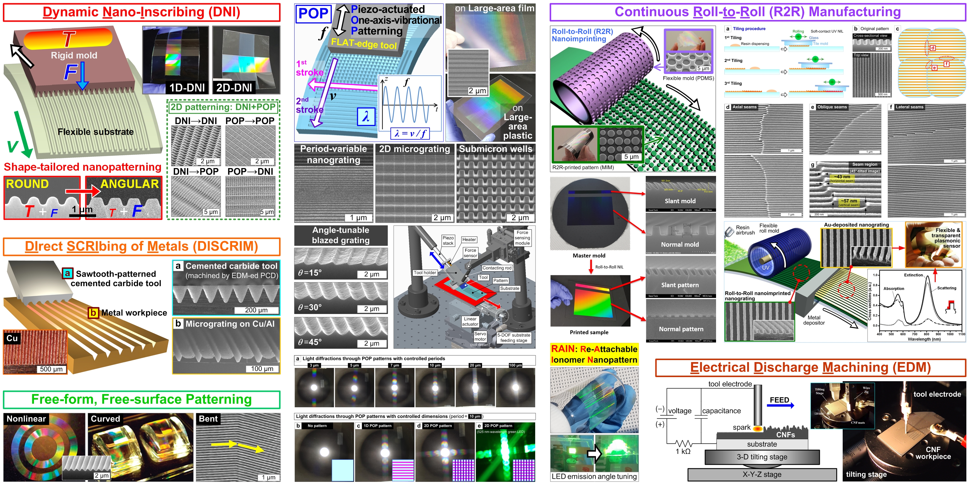Click the ROUND profile cross-section image
This screenshot has height=485, width=969.
[42, 198]
